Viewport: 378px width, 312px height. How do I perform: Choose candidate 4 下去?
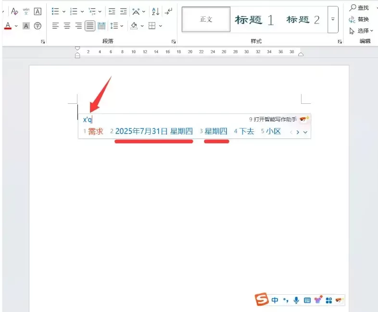pos(244,131)
